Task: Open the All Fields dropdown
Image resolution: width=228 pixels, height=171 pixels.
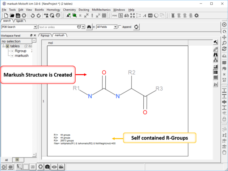Action: tap(115, 27)
